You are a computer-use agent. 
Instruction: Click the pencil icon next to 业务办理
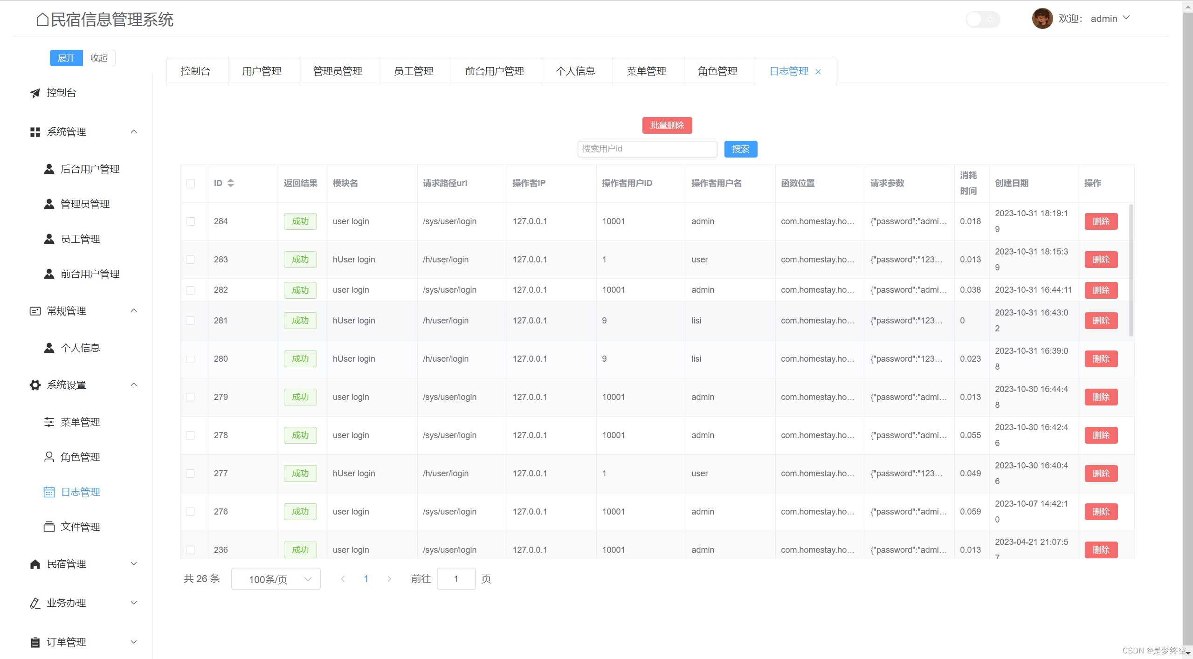pyautogui.click(x=35, y=603)
